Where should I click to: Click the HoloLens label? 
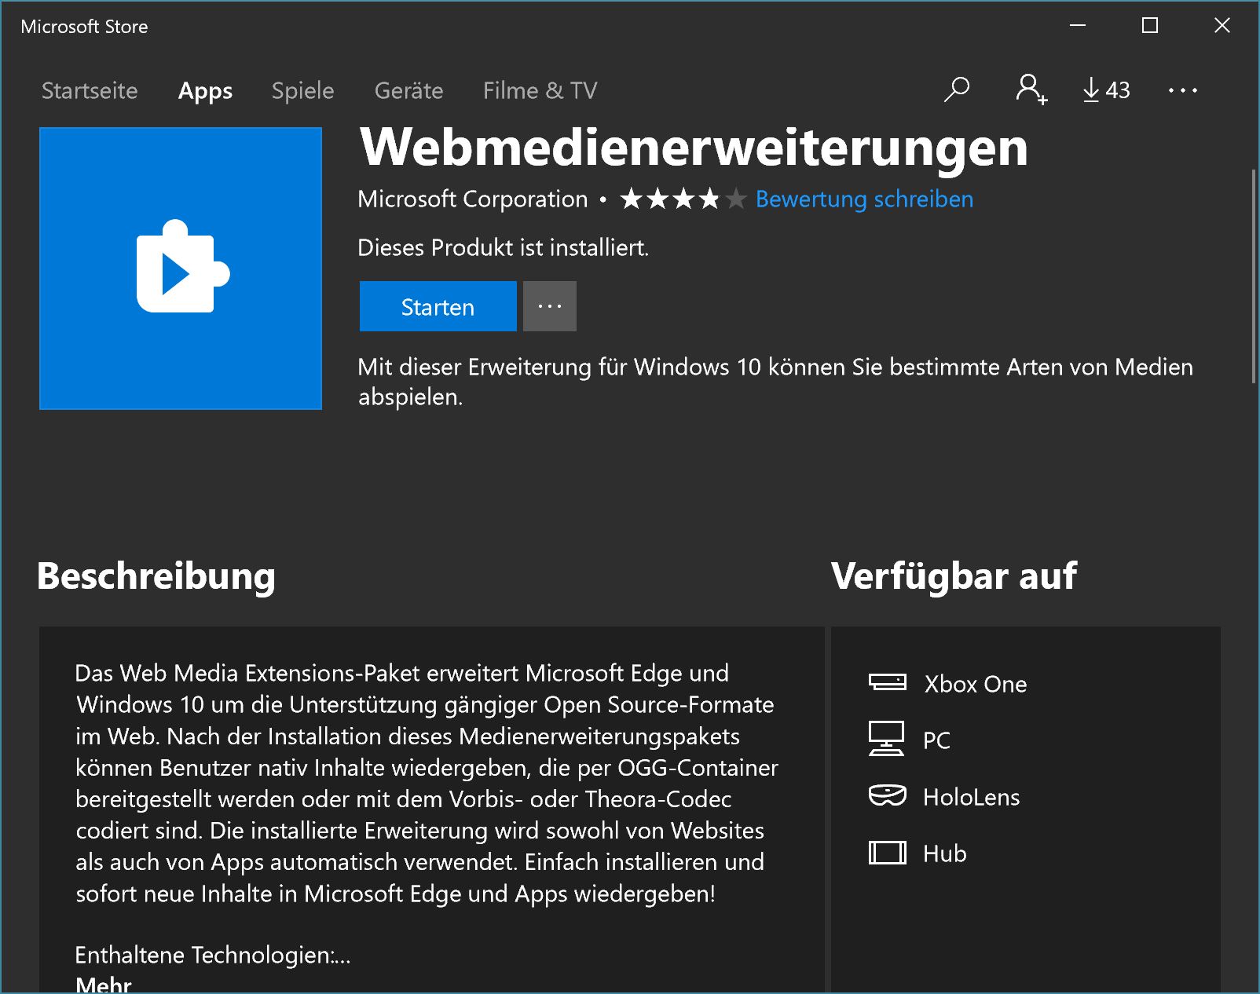coord(972,797)
